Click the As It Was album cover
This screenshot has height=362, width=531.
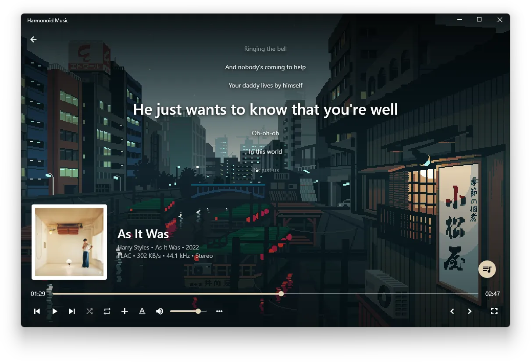(69, 242)
